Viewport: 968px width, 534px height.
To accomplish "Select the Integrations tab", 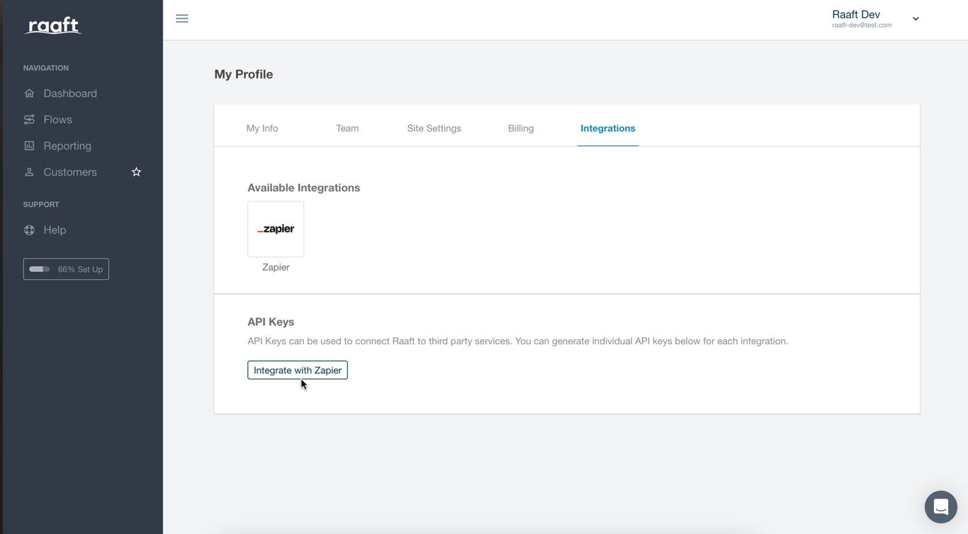I will [x=608, y=128].
